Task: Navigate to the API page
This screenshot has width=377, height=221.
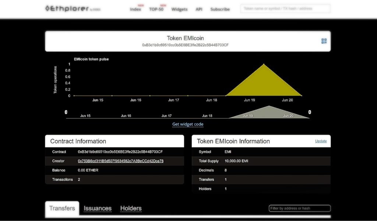Action: point(199,9)
